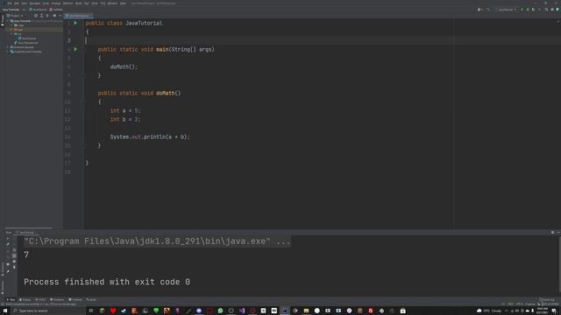Image resolution: width=561 pixels, height=315 pixels.
Task: Open Build tool window tab
Action: 91,299
